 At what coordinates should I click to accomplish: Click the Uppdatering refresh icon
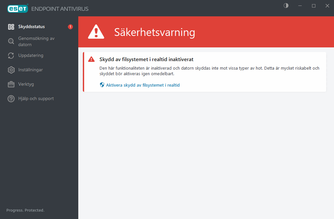(11, 55)
